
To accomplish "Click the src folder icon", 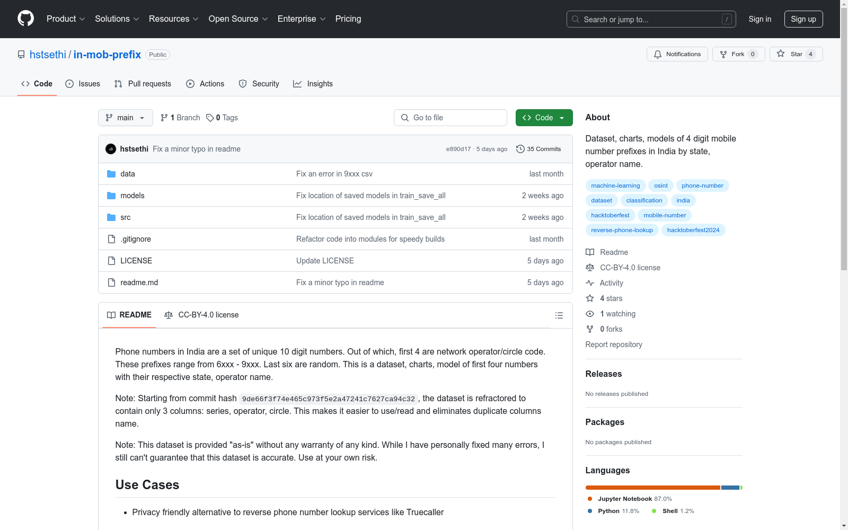I will click(111, 217).
